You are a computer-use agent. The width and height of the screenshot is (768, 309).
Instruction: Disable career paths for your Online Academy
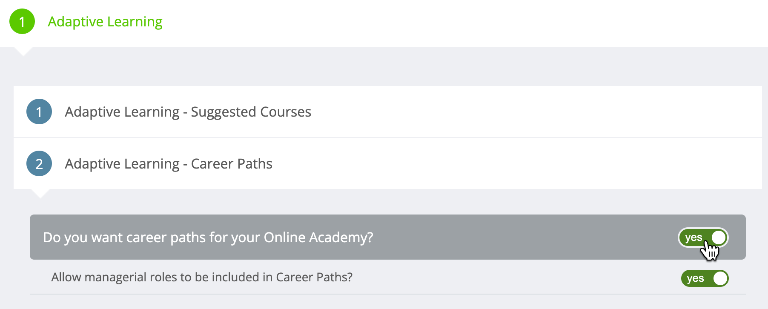tap(703, 237)
